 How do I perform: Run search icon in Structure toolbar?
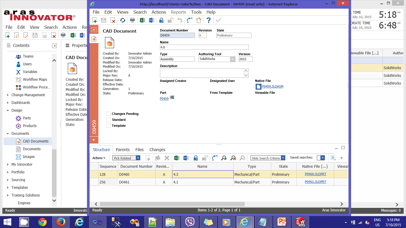click(224, 158)
